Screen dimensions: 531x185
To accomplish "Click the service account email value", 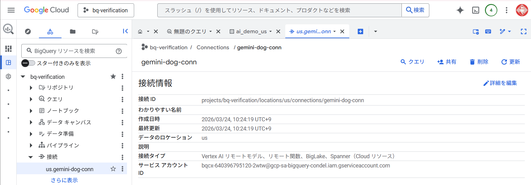I will 295,166.
